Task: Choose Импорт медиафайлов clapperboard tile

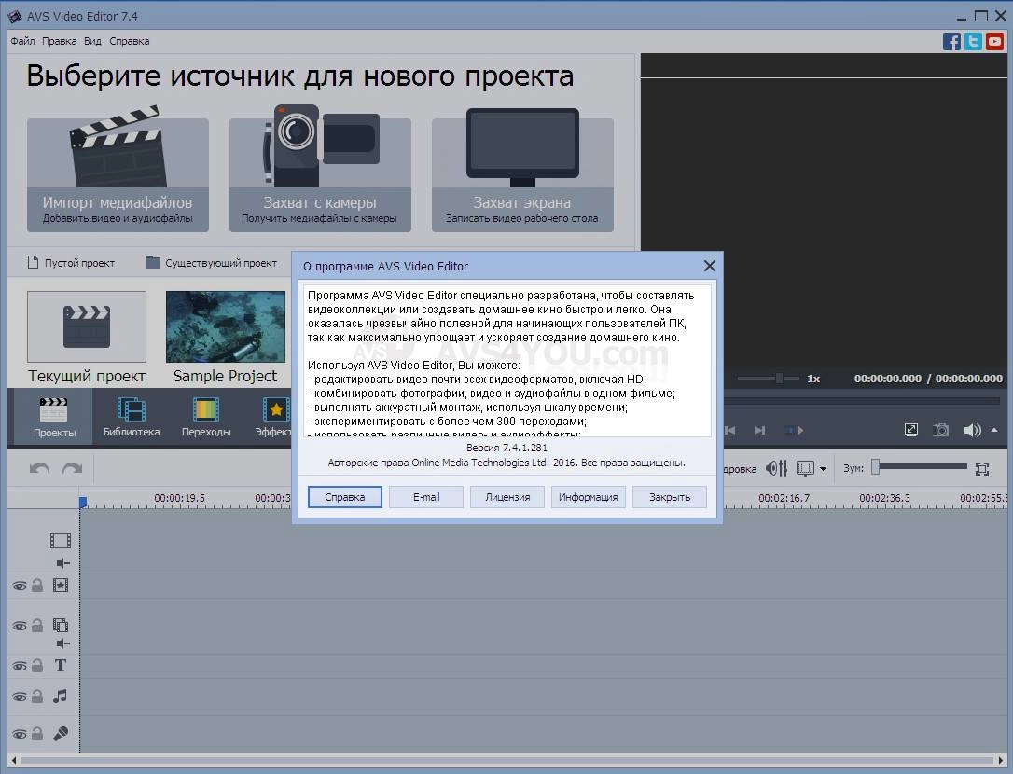Action: (x=118, y=170)
